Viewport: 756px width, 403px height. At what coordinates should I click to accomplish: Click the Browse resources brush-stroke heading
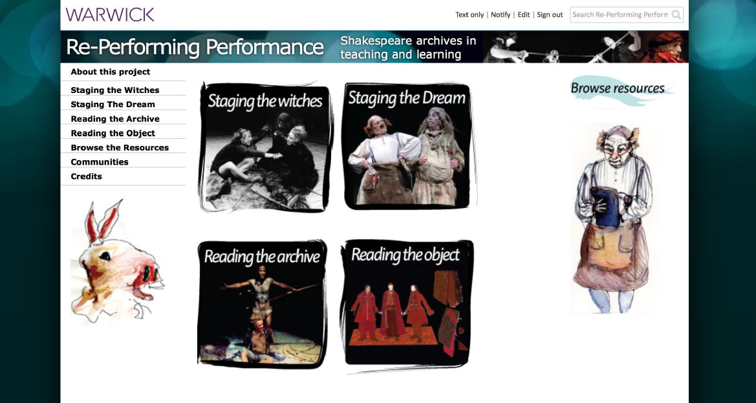621,90
